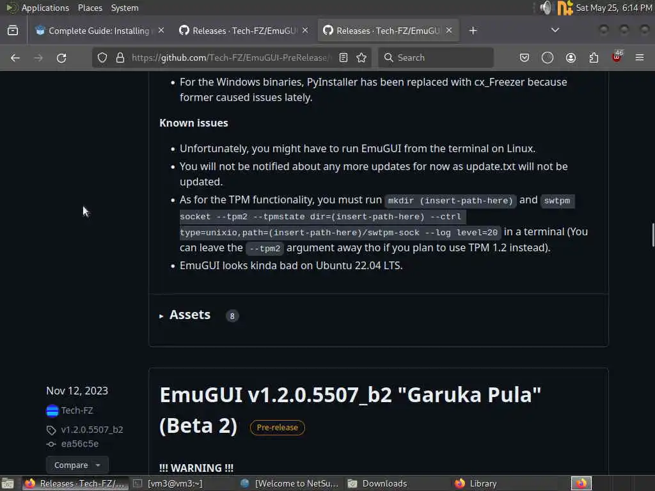This screenshot has height=491, width=655.
Task: Click the Nov 12, 2023 release date
Action: pyautogui.click(x=77, y=391)
